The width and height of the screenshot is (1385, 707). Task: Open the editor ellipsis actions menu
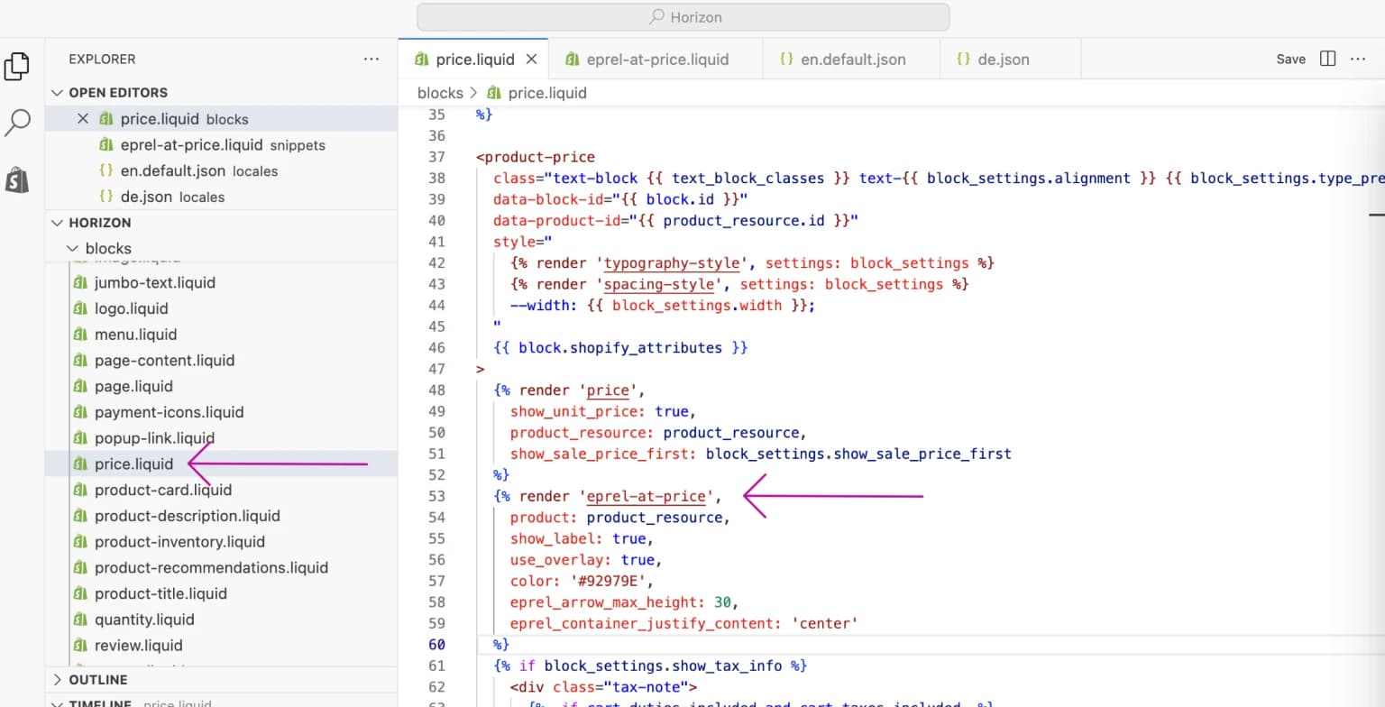point(1359,58)
